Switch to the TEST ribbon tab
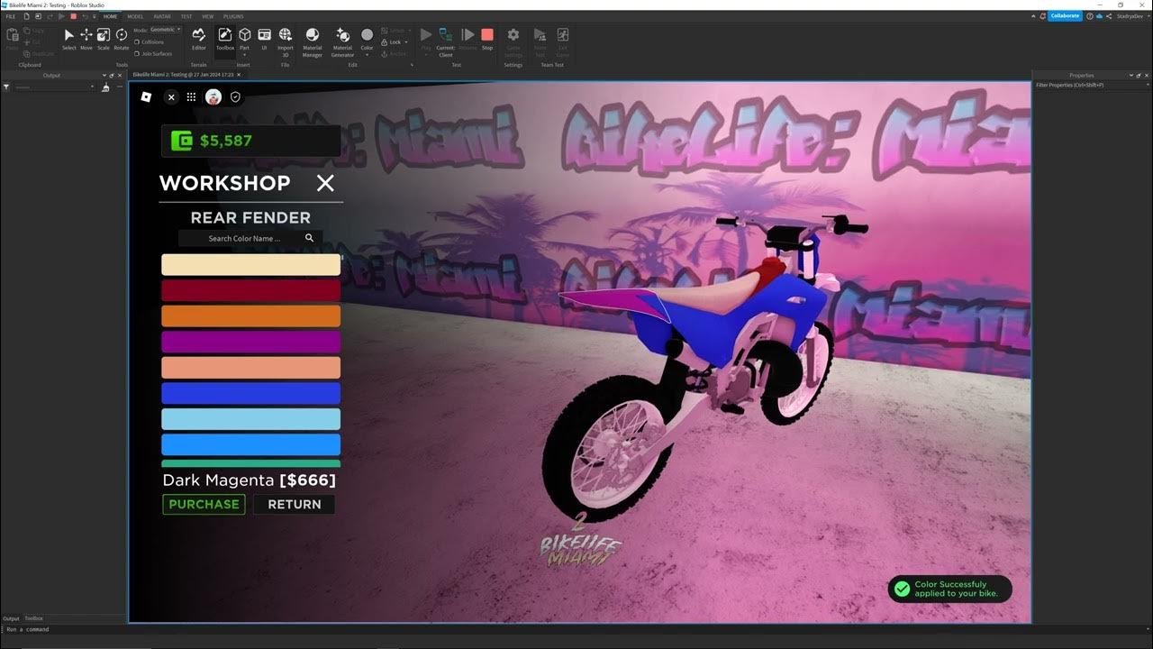1153x649 pixels. tap(186, 16)
